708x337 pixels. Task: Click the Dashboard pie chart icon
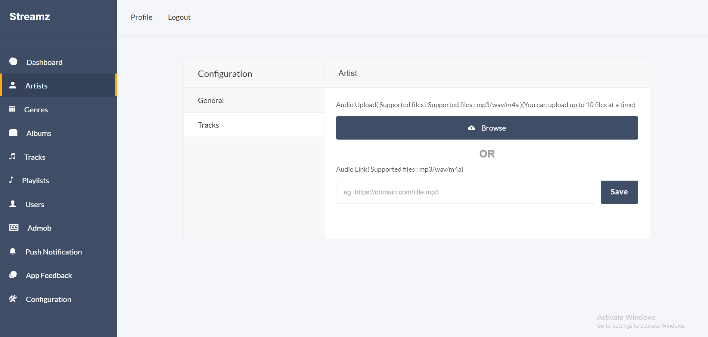(13, 62)
